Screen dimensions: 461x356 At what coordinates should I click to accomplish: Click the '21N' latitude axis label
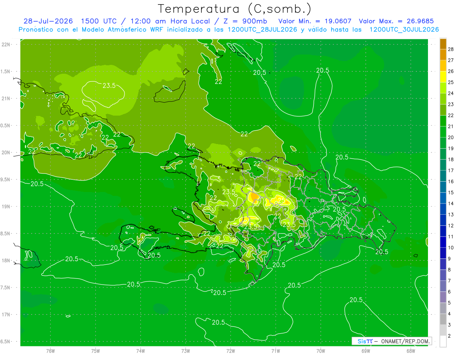6,98
